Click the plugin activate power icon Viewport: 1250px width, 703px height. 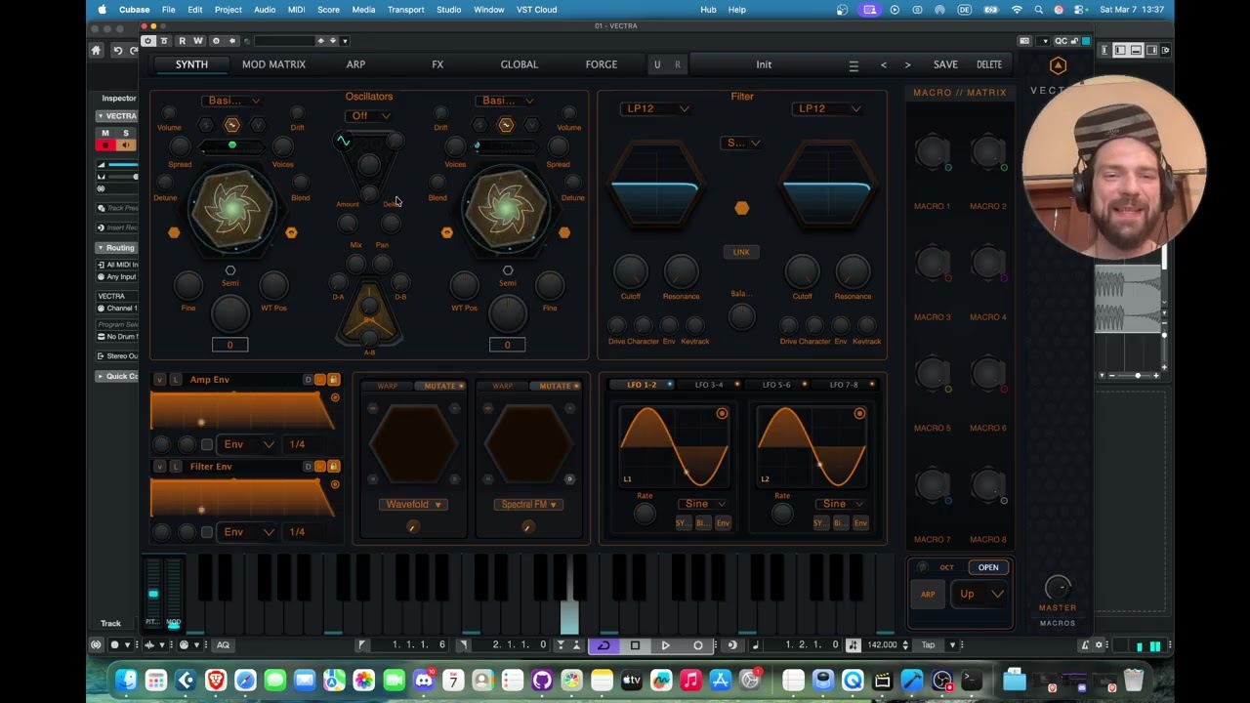(x=147, y=41)
